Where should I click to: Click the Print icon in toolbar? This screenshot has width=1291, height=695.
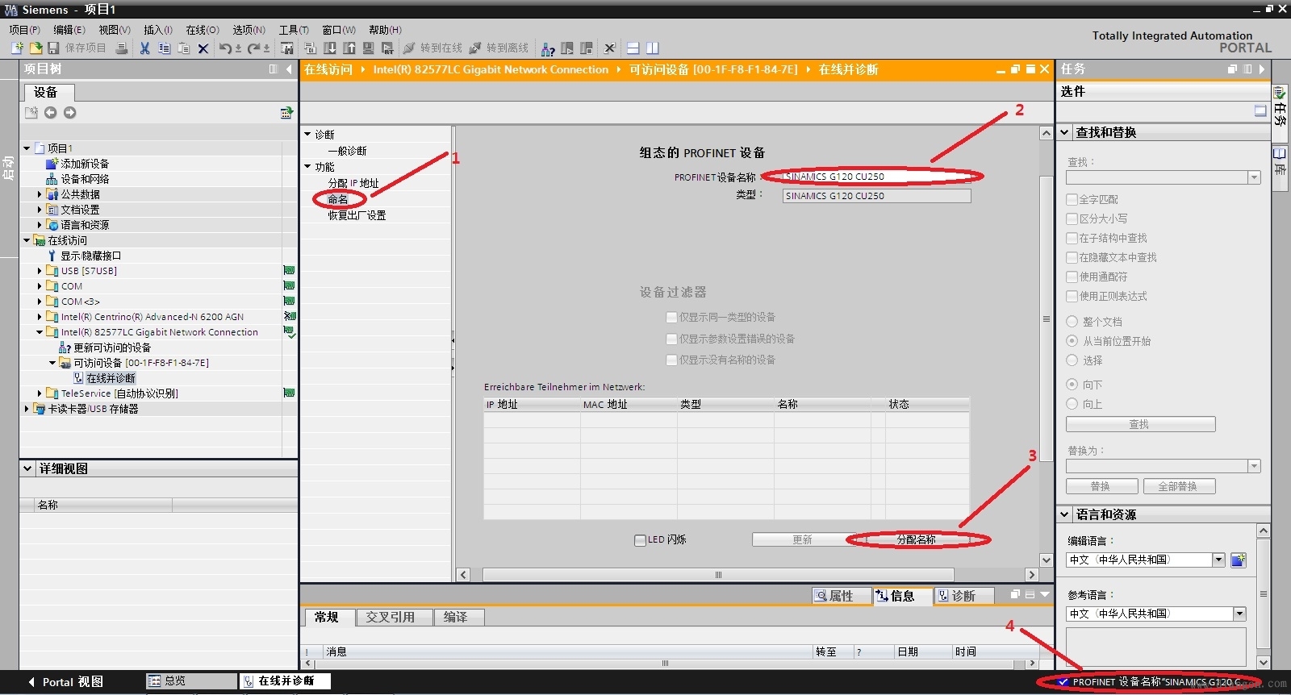pos(122,48)
